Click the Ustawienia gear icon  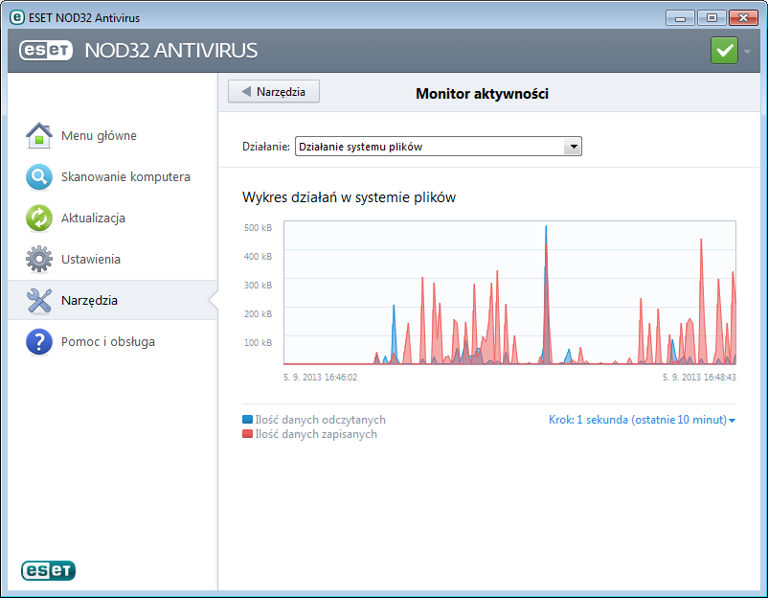click(39, 260)
